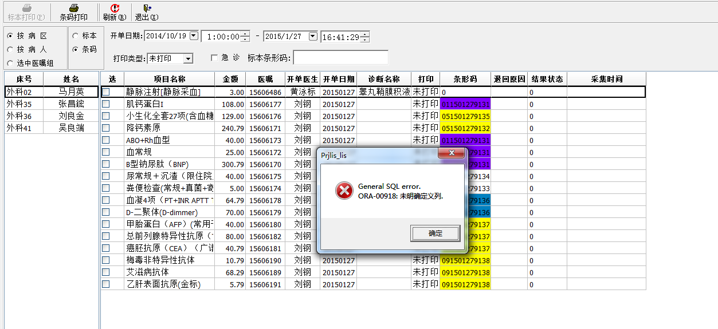Click the 确定 button in error dialog
Image resolution: width=718 pixels, height=329 pixels.
coord(435,233)
